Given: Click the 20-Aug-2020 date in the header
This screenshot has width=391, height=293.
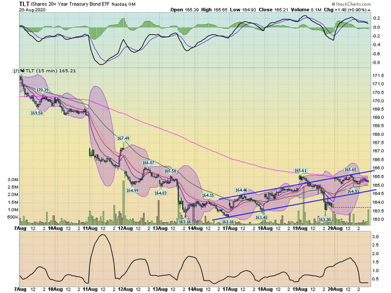Looking at the screenshot, I should coord(32,10).
